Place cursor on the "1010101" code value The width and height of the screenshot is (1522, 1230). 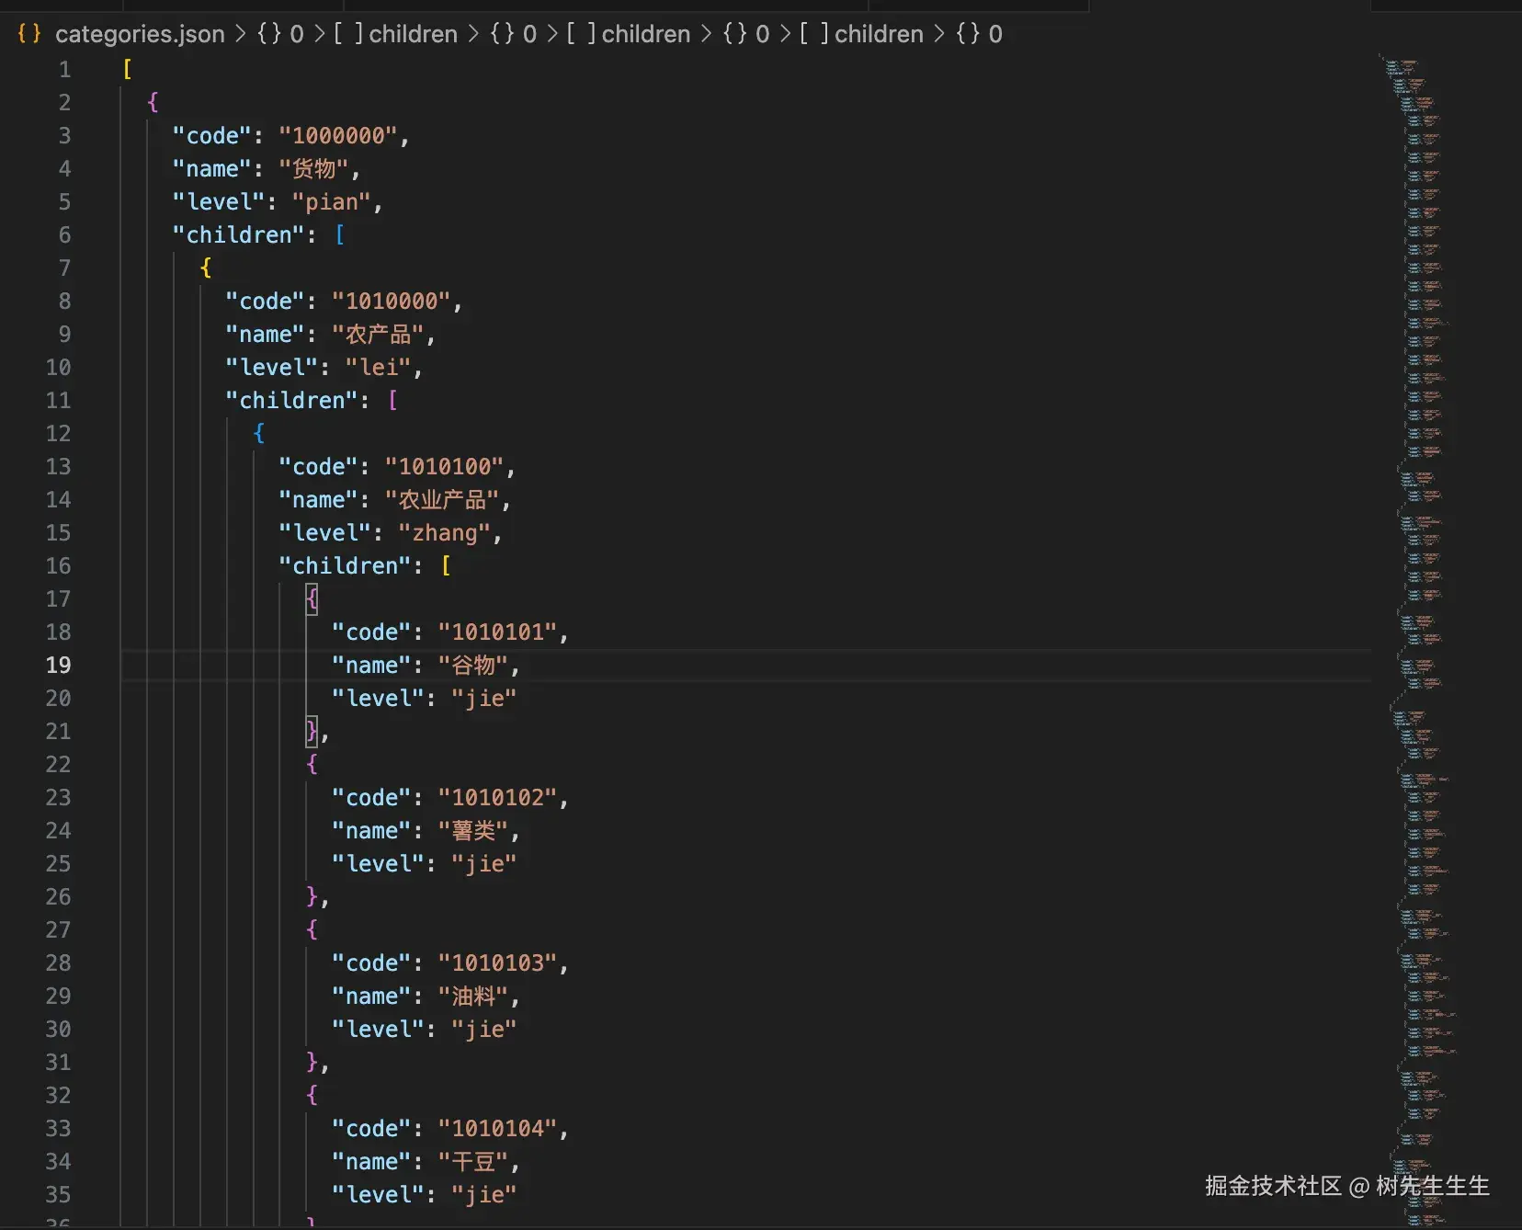click(497, 632)
